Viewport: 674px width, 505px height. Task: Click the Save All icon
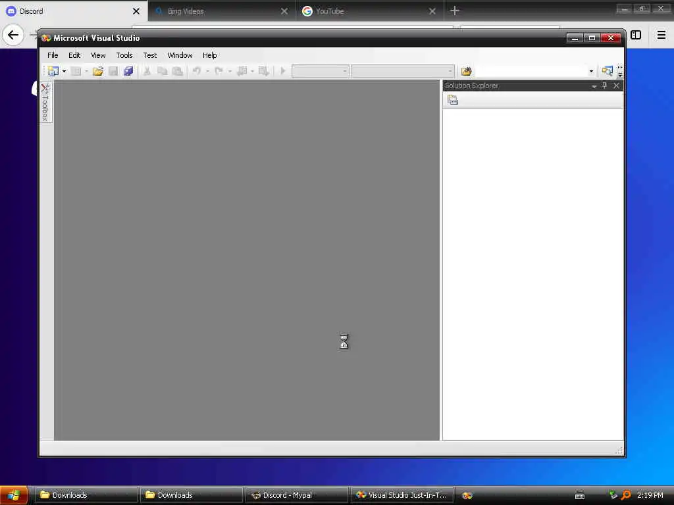128,71
